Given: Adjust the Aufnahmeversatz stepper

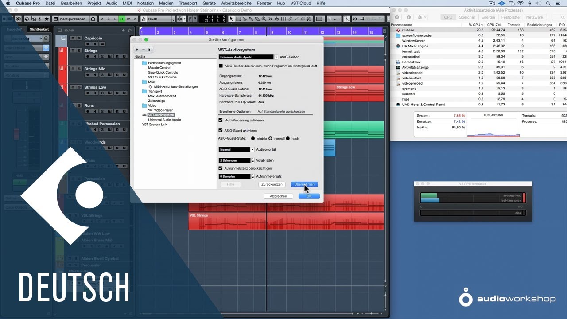Looking at the screenshot, I should pos(253,176).
